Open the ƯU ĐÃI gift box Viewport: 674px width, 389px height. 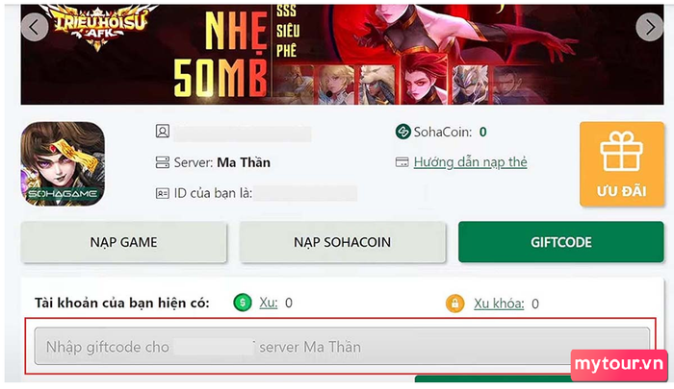[622, 164]
